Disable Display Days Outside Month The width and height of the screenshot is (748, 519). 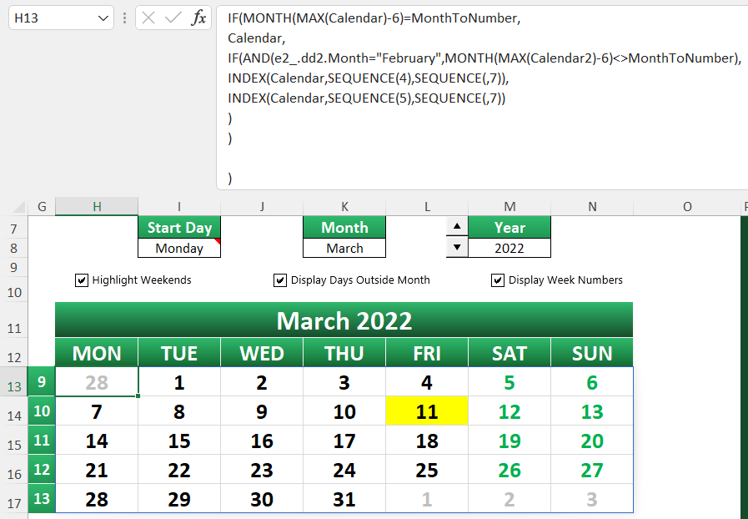280,280
